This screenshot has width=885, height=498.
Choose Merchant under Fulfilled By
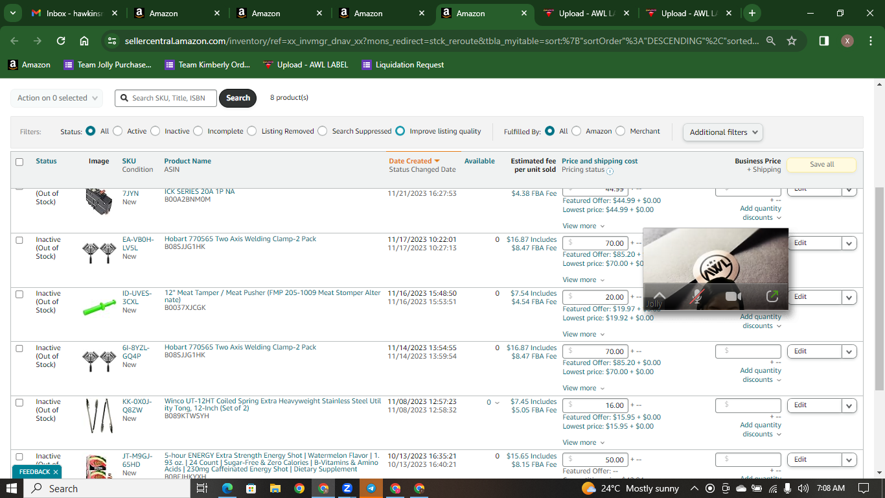(x=621, y=131)
